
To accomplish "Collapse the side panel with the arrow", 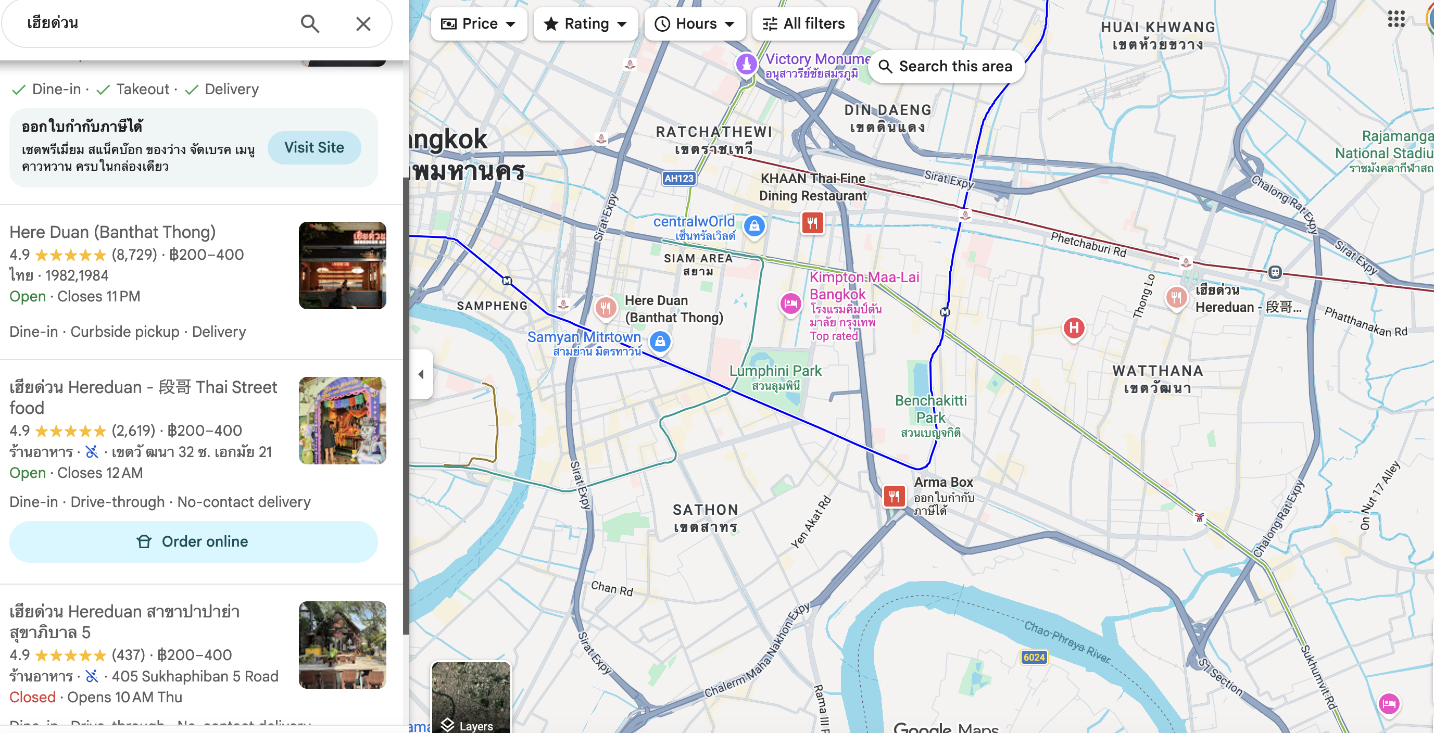I will [x=421, y=374].
